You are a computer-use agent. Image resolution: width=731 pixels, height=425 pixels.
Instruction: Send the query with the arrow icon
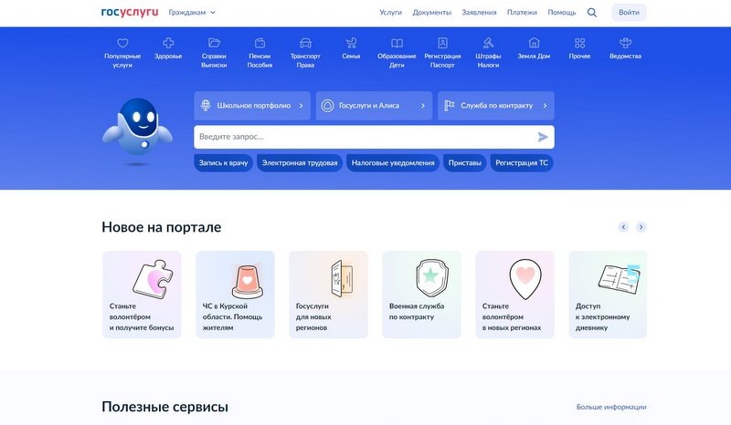[x=543, y=137]
